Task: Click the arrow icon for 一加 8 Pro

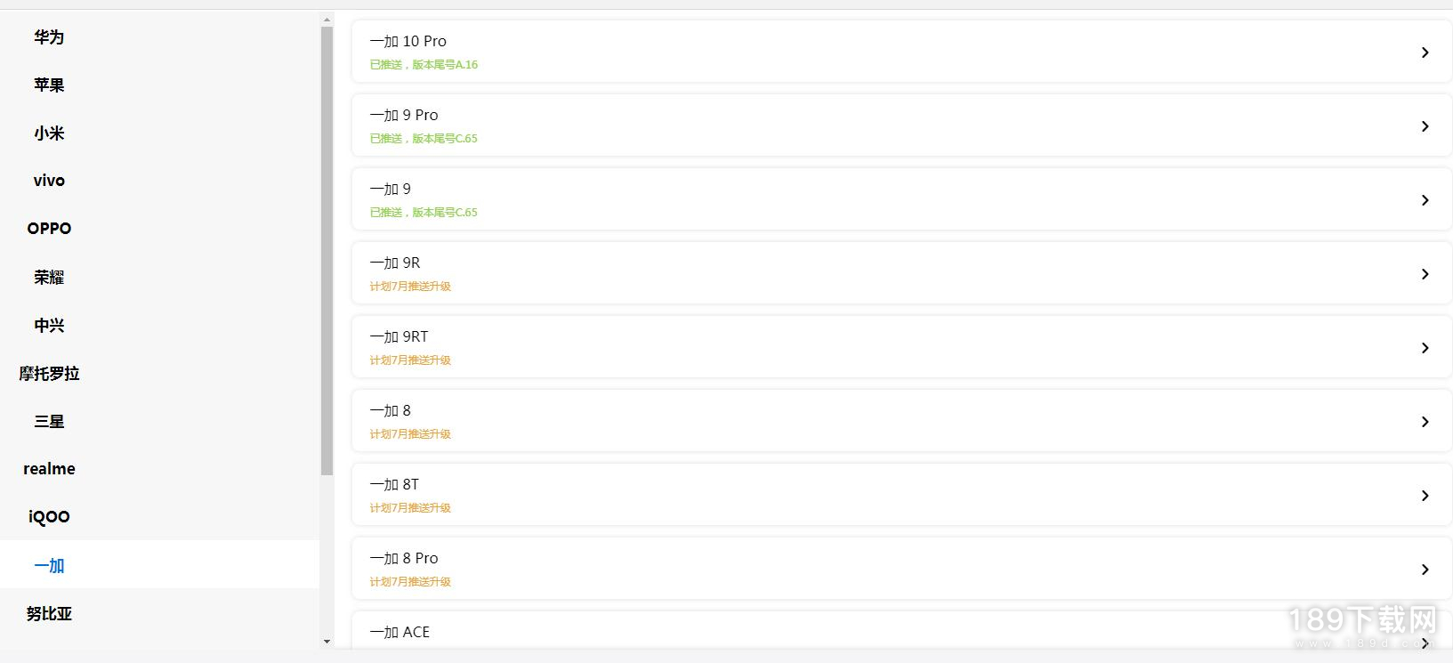Action: 1425,570
